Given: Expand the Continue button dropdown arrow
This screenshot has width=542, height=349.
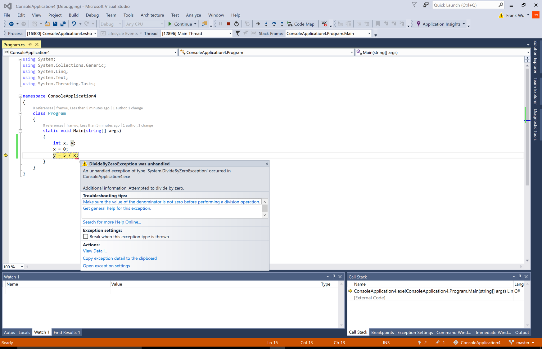Looking at the screenshot, I should coord(195,24).
